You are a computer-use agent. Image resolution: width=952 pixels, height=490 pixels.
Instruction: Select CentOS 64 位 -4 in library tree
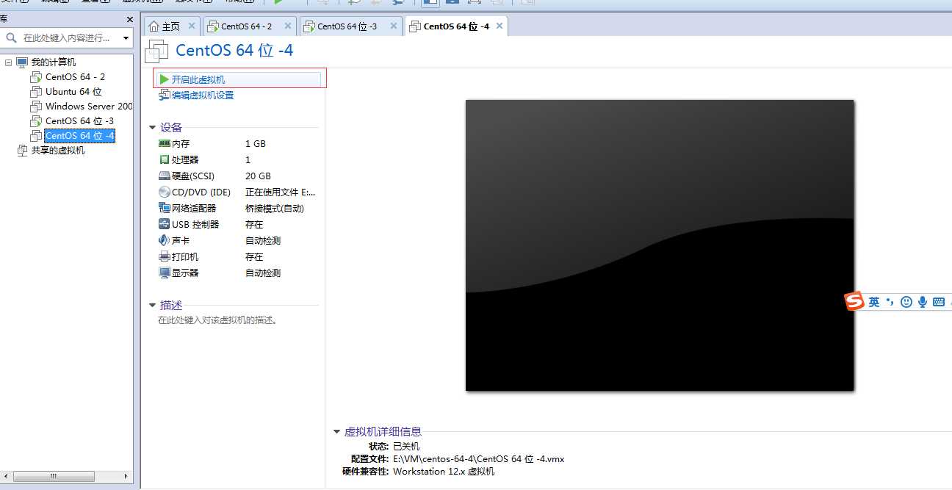tap(79, 136)
